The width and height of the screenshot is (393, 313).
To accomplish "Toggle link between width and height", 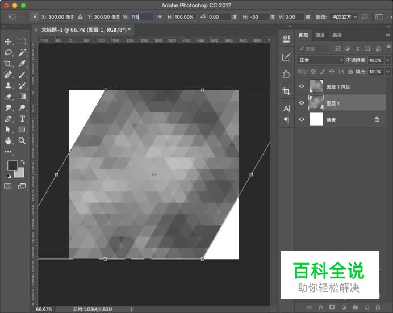I will coord(160,17).
